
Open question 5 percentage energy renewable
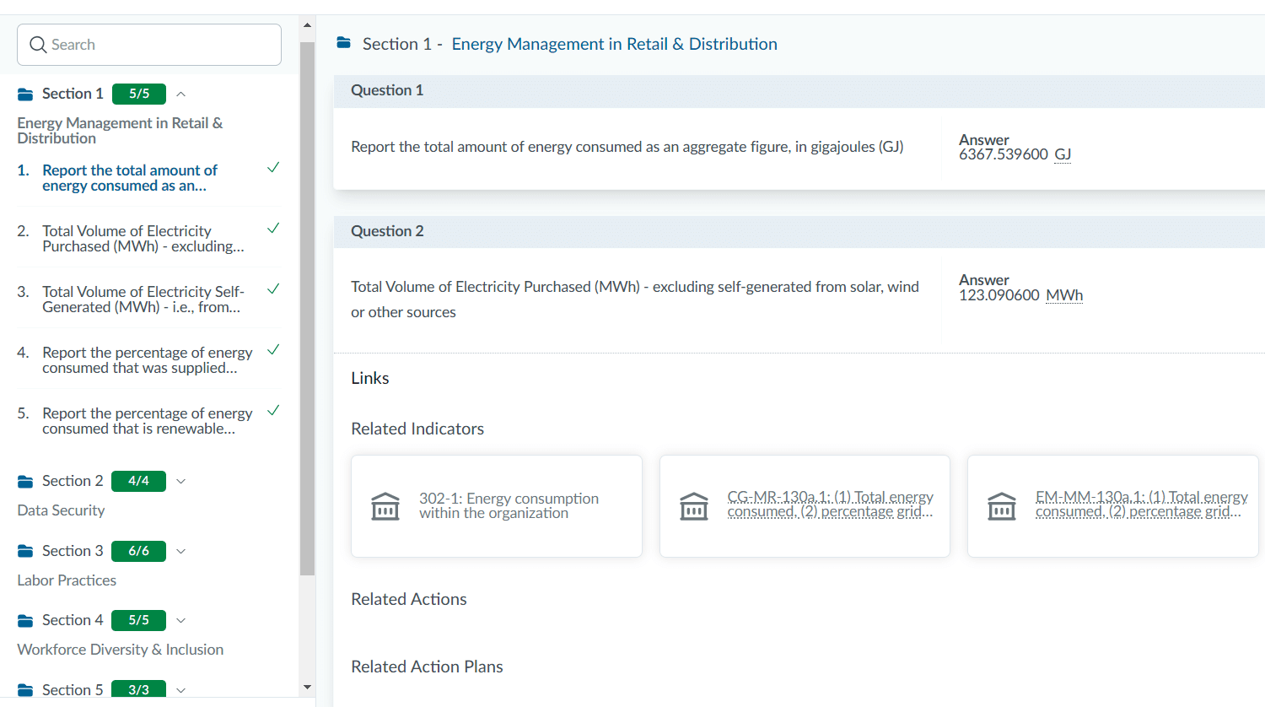(x=148, y=421)
